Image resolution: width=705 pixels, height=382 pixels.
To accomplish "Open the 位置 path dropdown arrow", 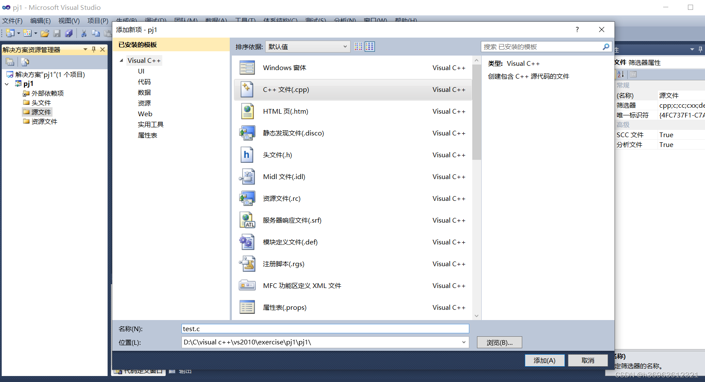I will point(464,342).
